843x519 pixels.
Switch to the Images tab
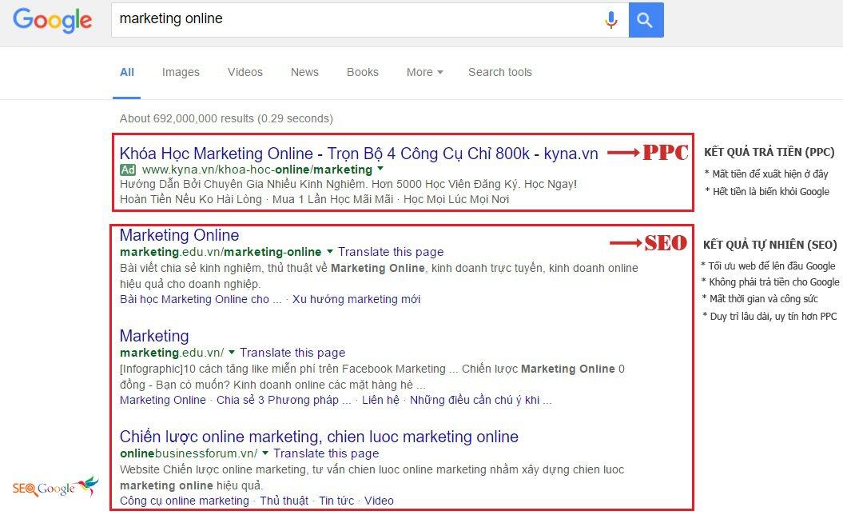point(181,72)
